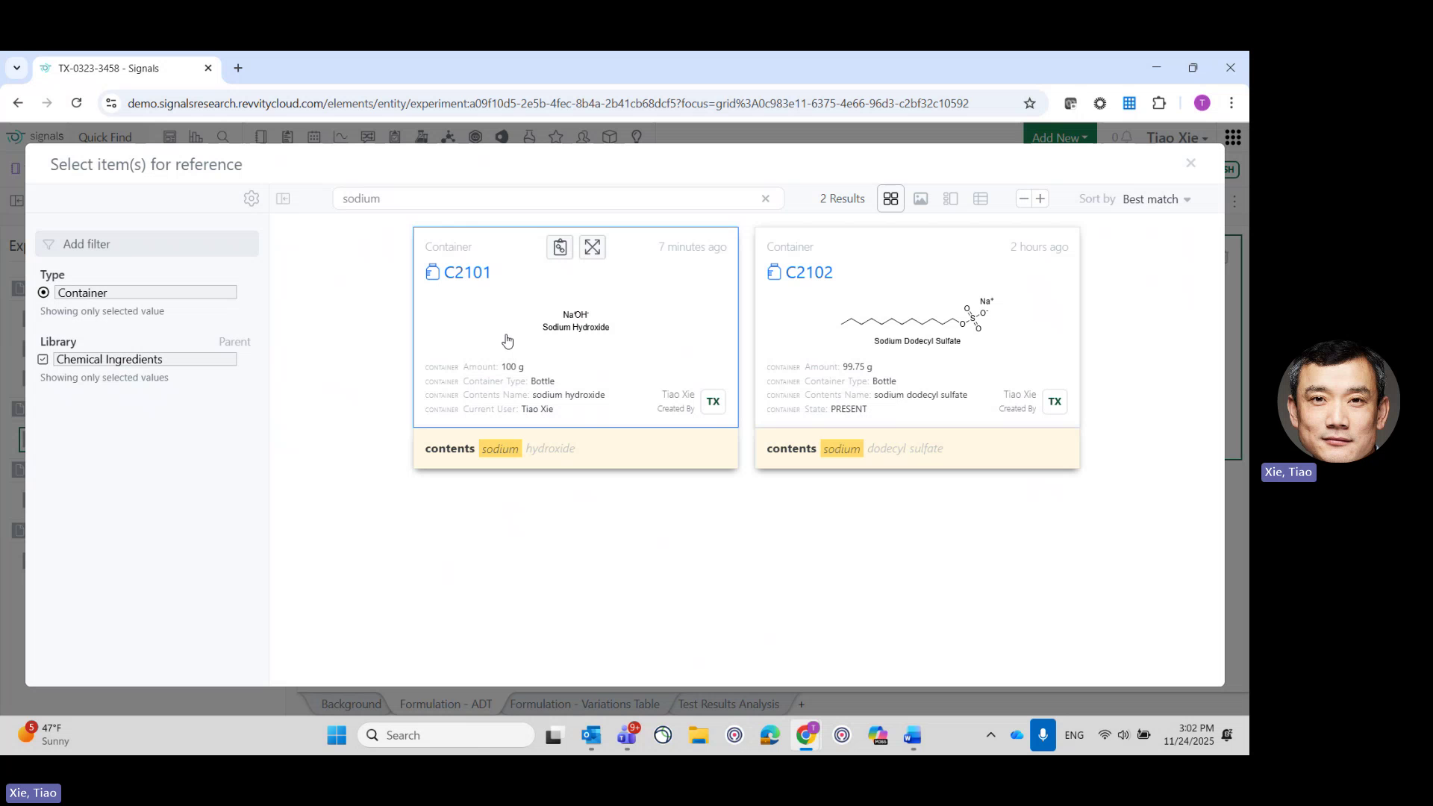The width and height of the screenshot is (1433, 806).
Task: Uncheck the Chemical Ingredients library filter
Action: [43, 359]
